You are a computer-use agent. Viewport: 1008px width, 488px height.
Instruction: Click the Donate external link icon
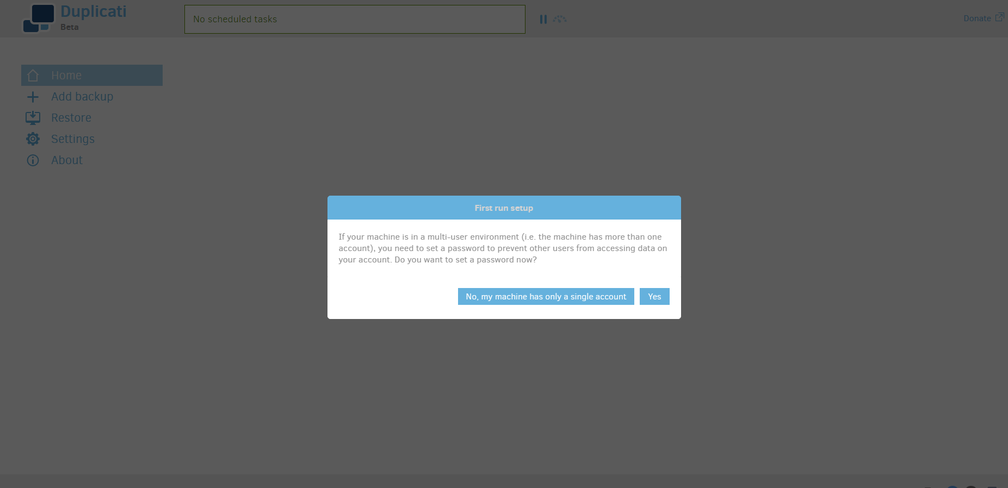999,17
